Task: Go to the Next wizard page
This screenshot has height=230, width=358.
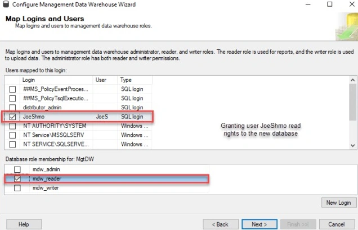Action: coord(259,224)
